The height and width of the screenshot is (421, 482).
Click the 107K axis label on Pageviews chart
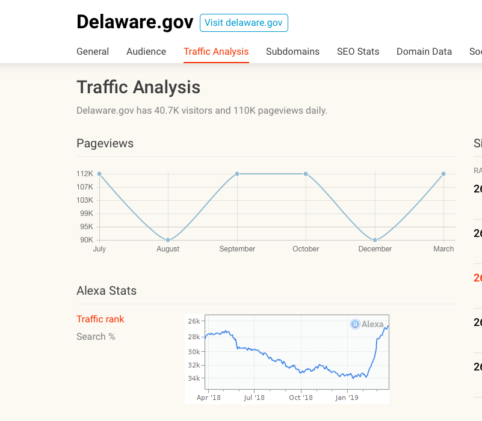click(x=85, y=187)
